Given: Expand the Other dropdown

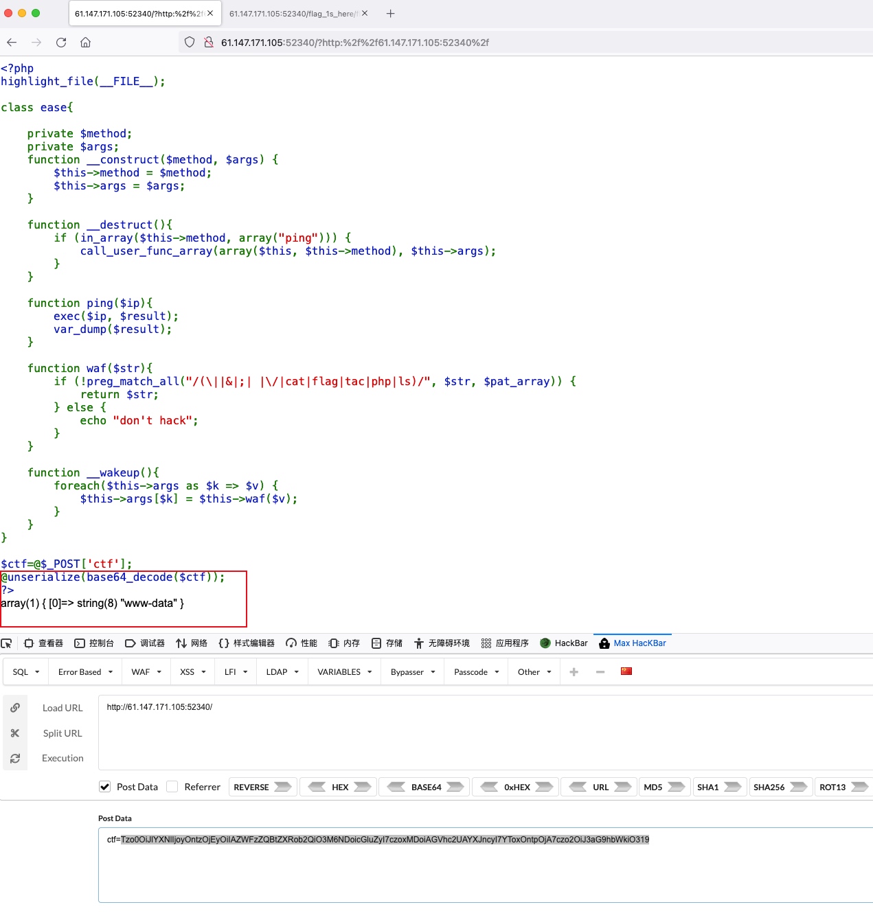Looking at the screenshot, I should click(534, 671).
